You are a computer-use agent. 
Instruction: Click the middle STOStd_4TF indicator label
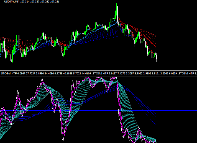pyautogui.click(x=101, y=74)
